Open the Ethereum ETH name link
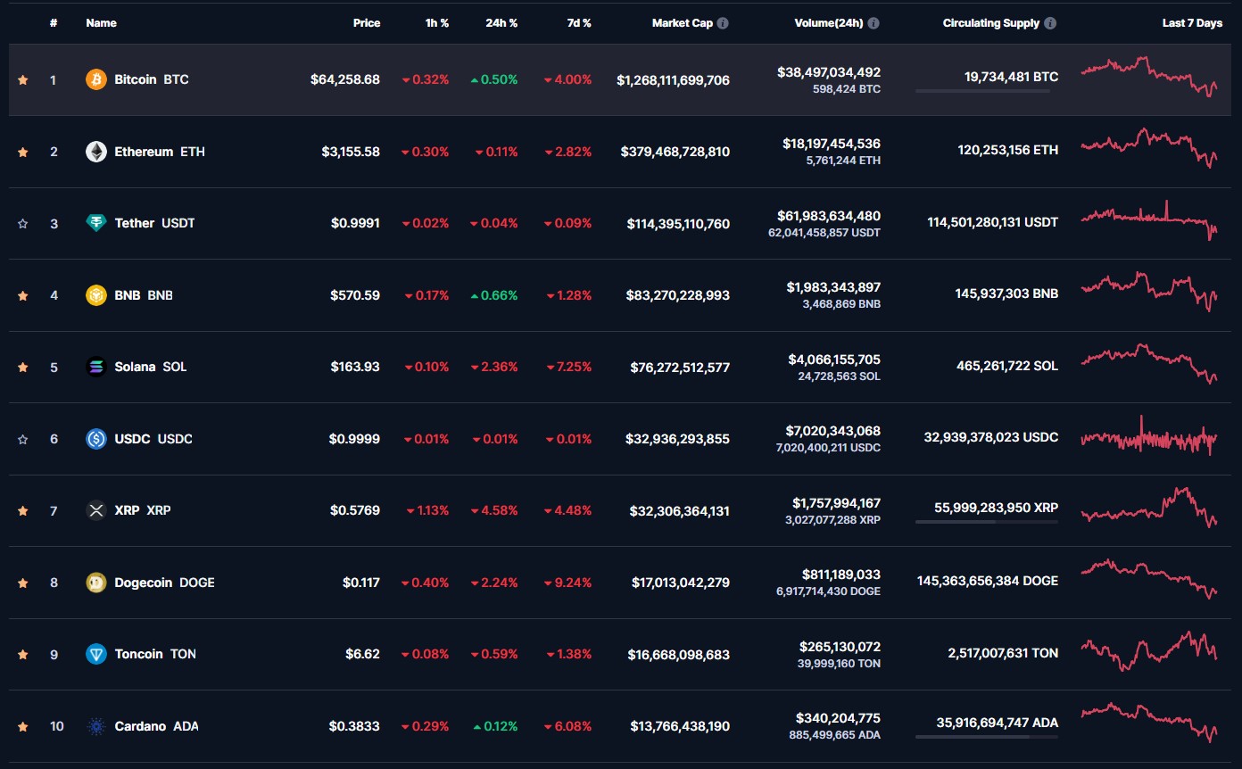The height and width of the screenshot is (769, 1242). (160, 152)
